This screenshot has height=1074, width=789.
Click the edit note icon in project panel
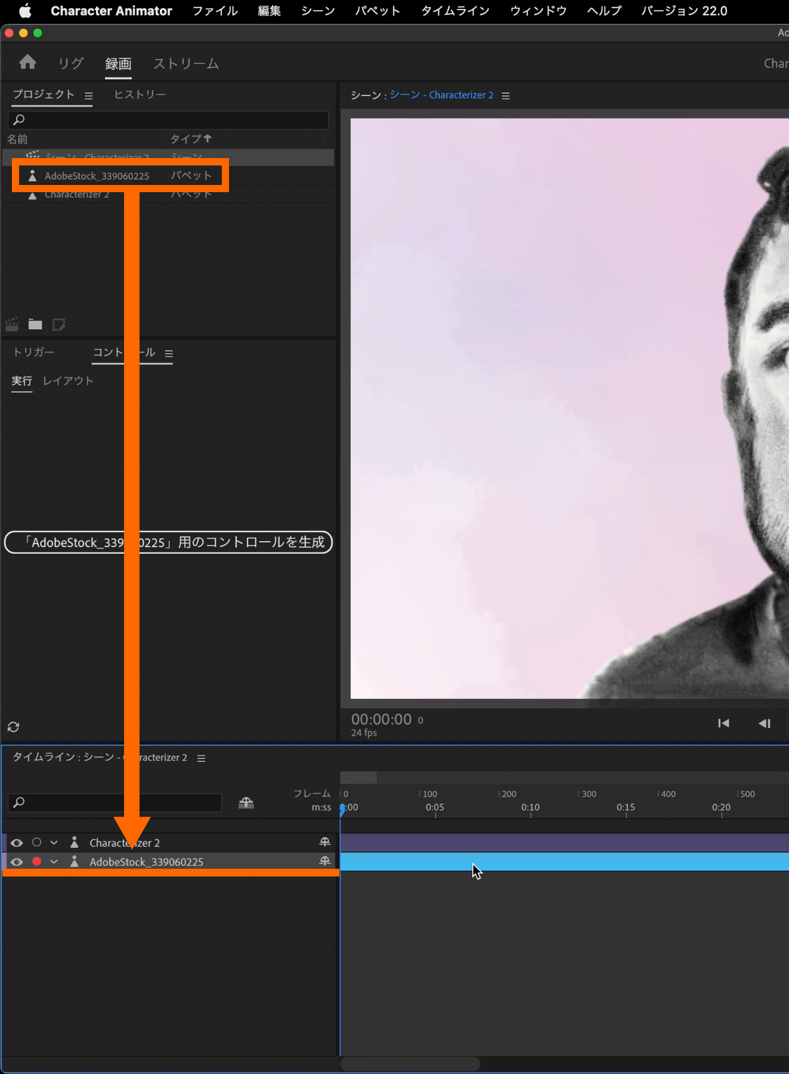coord(58,324)
